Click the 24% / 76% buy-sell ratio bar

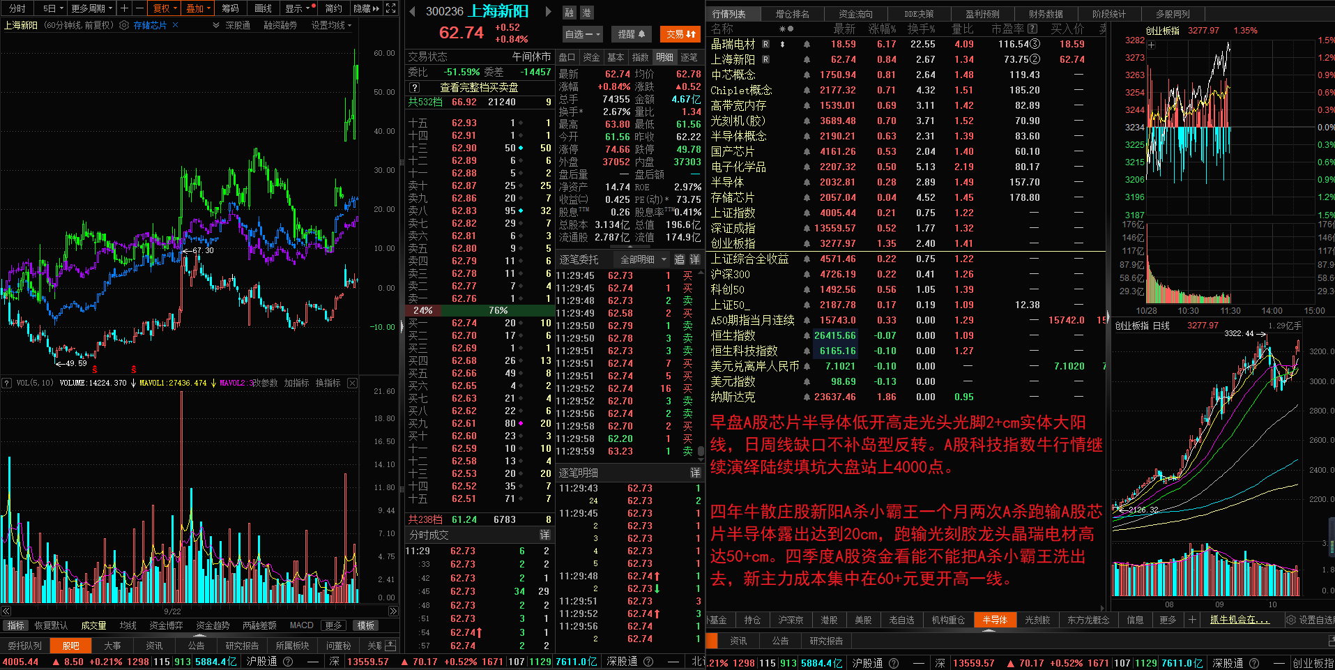click(480, 310)
